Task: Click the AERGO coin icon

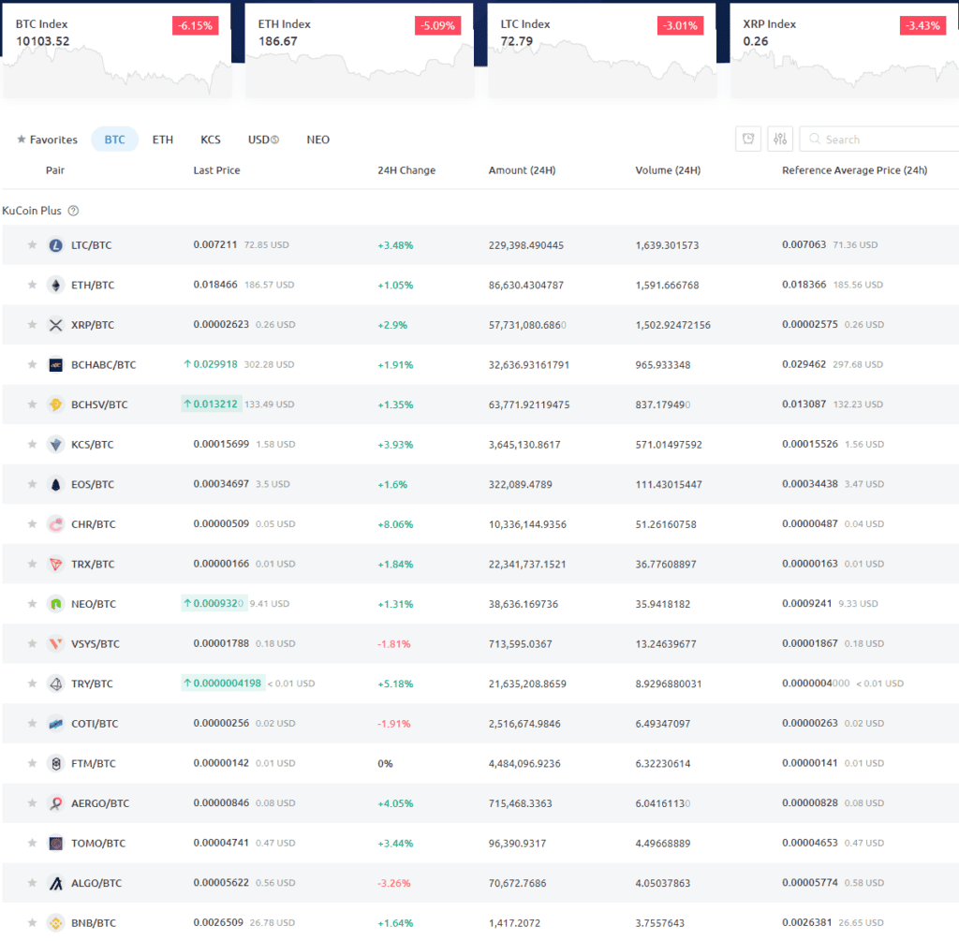Action: [55, 803]
